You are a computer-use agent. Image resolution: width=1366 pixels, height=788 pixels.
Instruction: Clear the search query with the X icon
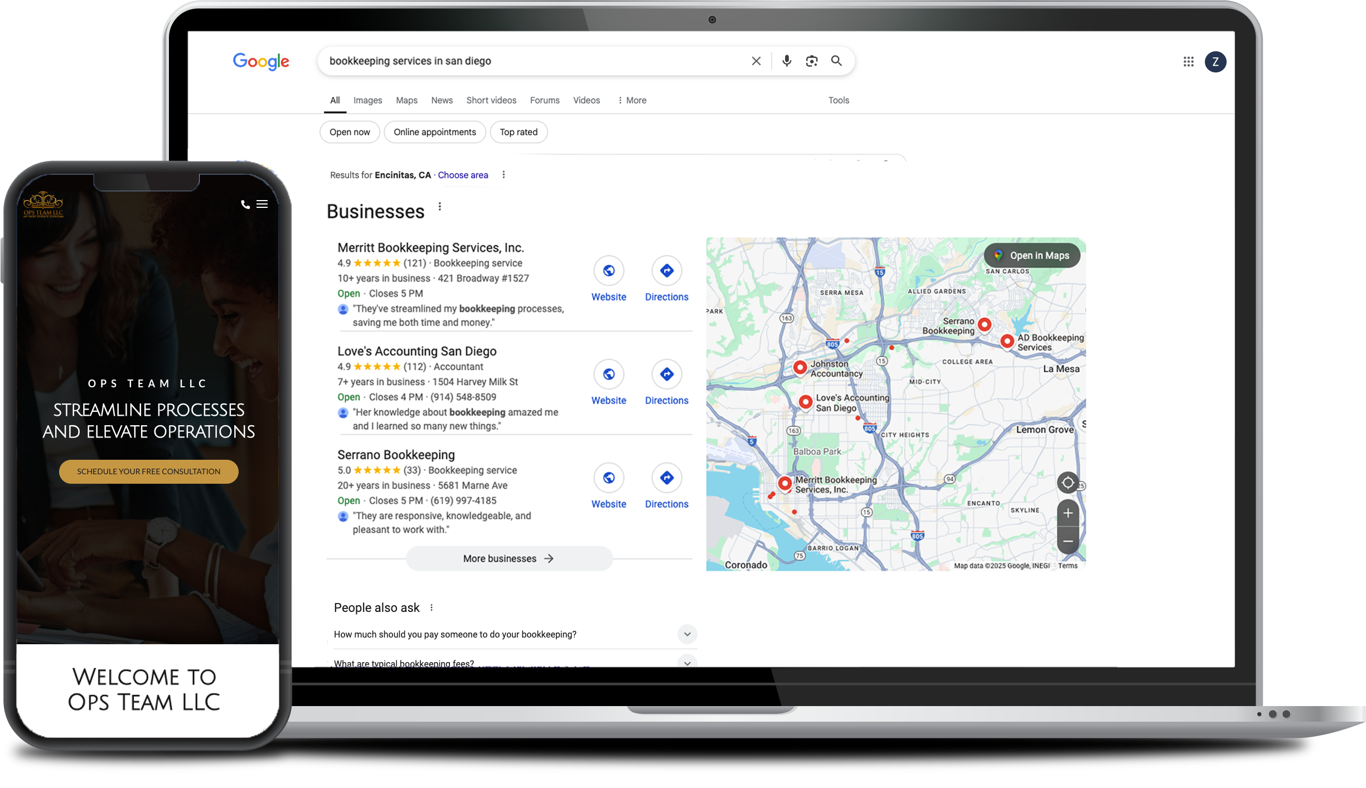(756, 61)
